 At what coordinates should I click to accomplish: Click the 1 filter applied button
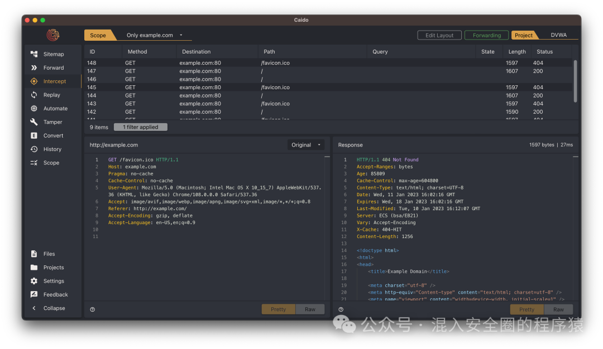(141, 127)
